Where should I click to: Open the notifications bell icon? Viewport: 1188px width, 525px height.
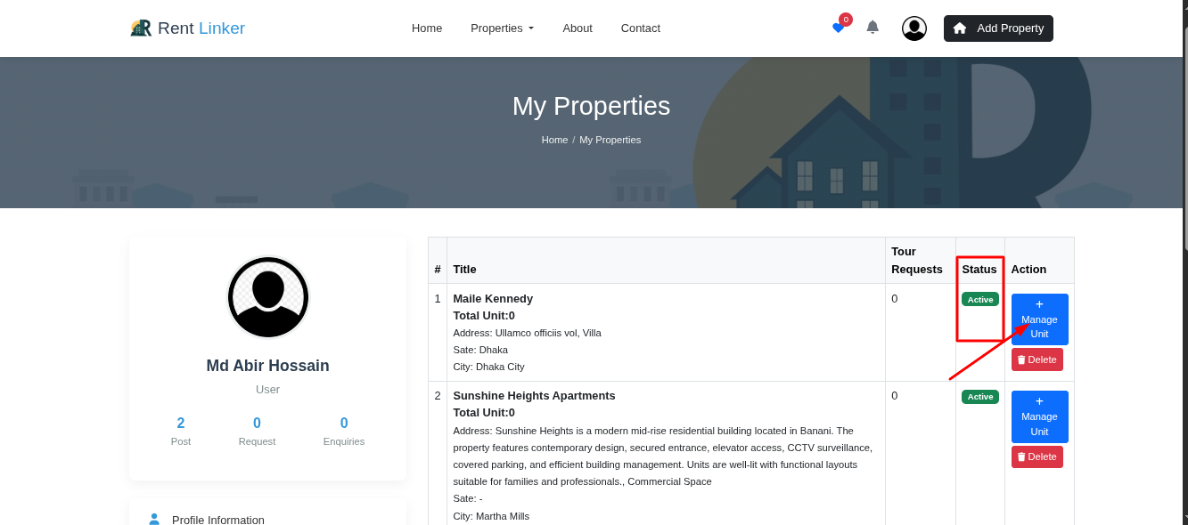coord(873,27)
